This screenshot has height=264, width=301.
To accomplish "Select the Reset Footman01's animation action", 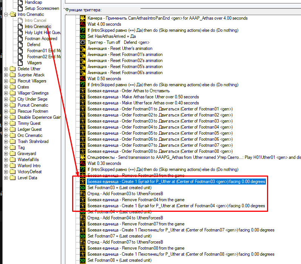I will click(x=125, y=54).
